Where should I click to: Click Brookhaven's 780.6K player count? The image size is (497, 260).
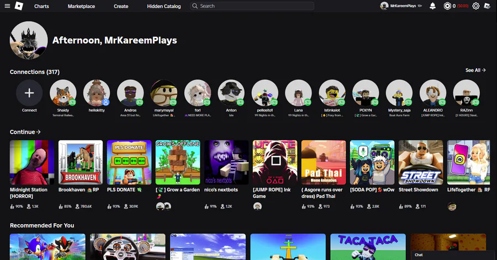click(84, 207)
